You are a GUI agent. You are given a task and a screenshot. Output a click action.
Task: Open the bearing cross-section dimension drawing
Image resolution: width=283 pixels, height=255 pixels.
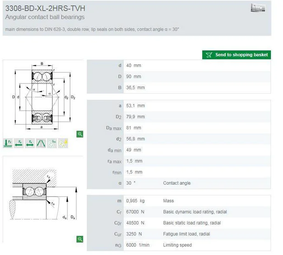tap(43, 96)
